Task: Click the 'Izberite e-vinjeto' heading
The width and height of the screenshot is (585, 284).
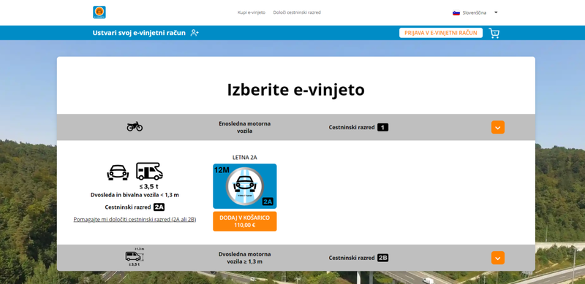Action: coord(296,90)
